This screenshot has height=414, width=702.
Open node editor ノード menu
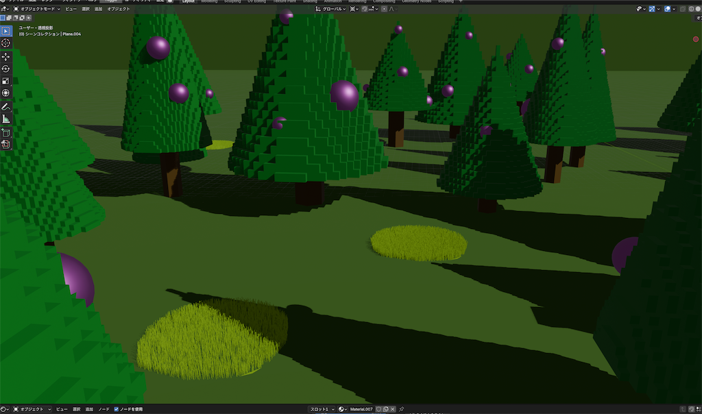click(104, 409)
